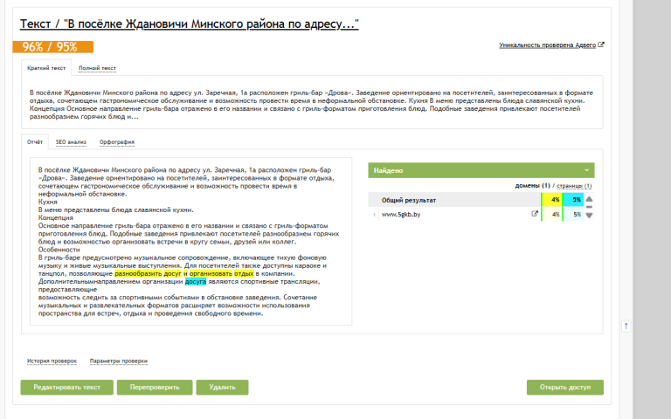Switch to Полный текст tab
671x419 pixels.
[x=97, y=68]
